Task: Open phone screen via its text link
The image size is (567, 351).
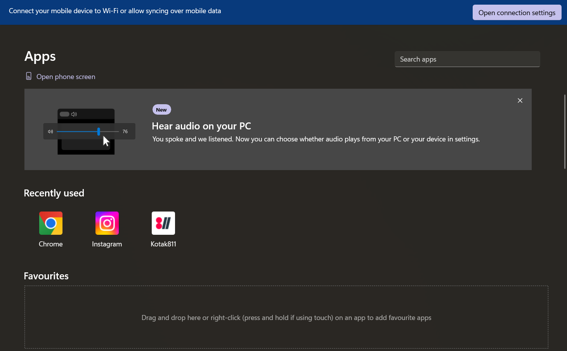Action: coord(66,77)
